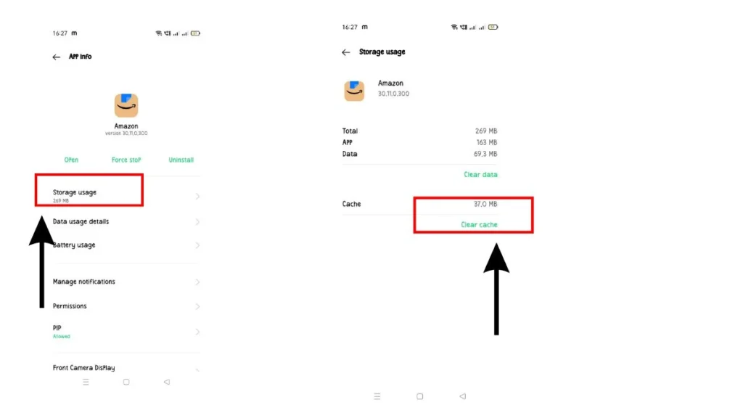The height and width of the screenshot is (418, 743).
Task: Tap recent apps menu icon on left phone
Action: point(86,382)
